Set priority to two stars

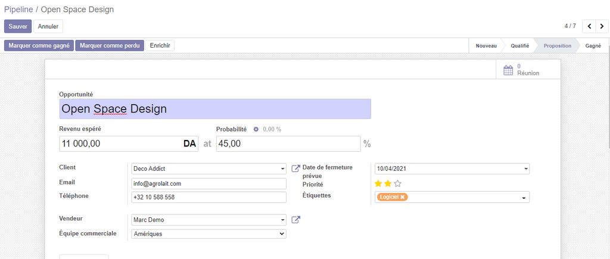(388, 184)
